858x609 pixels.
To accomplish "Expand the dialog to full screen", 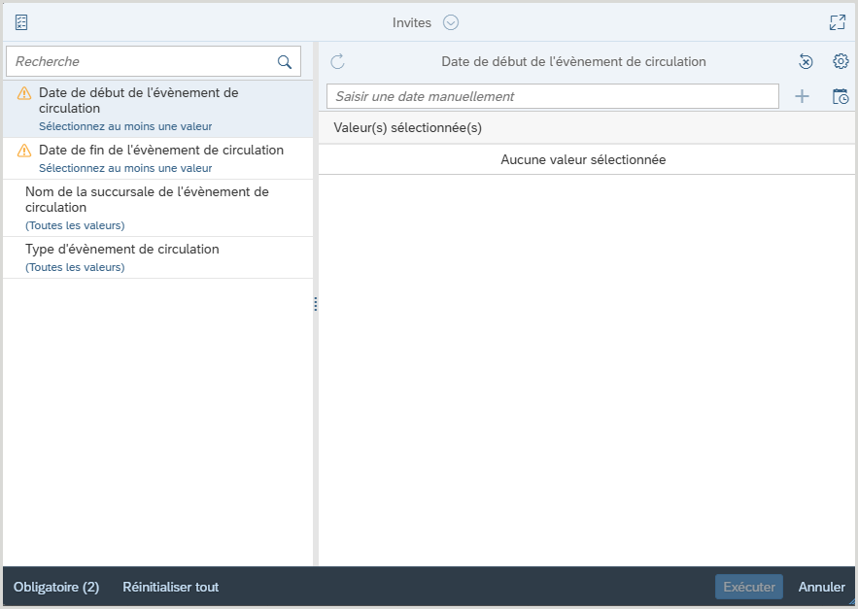I will point(837,22).
